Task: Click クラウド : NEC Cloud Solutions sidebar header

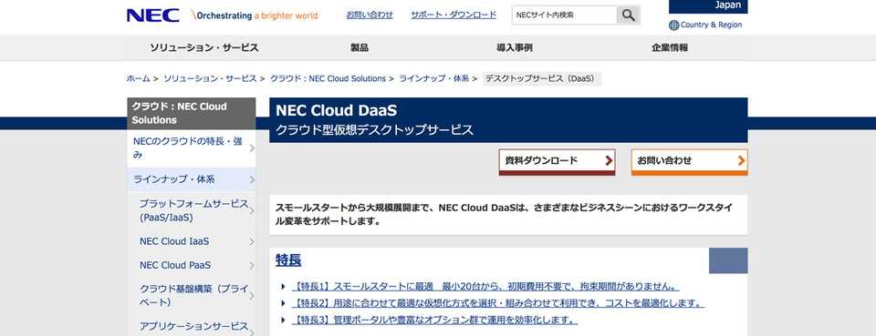Action: click(x=191, y=113)
